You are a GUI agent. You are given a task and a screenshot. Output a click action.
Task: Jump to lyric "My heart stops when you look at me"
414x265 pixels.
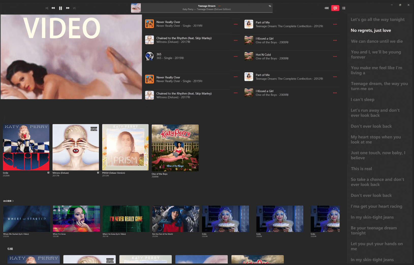(x=376, y=139)
